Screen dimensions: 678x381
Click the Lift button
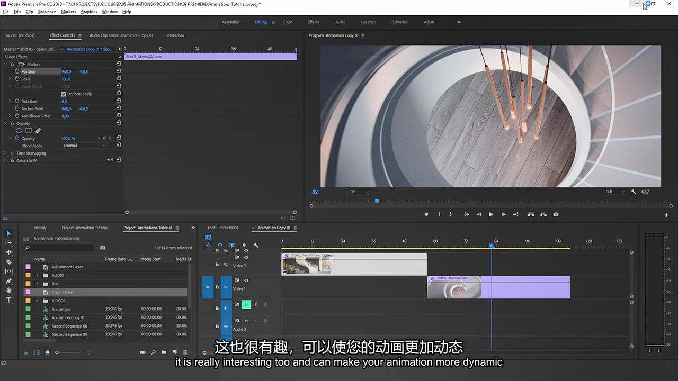click(531, 214)
